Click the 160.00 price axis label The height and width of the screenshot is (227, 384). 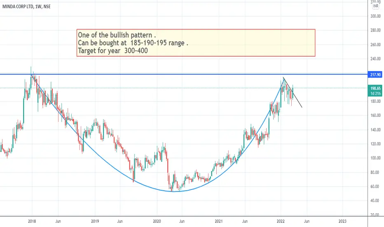pyautogui.click(x=376, y=115)
